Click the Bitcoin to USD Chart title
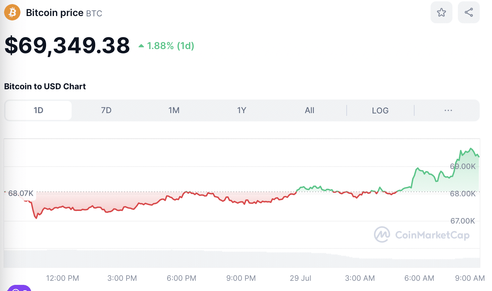Screen dimensions: 492x291 click(x=45, y=87)
